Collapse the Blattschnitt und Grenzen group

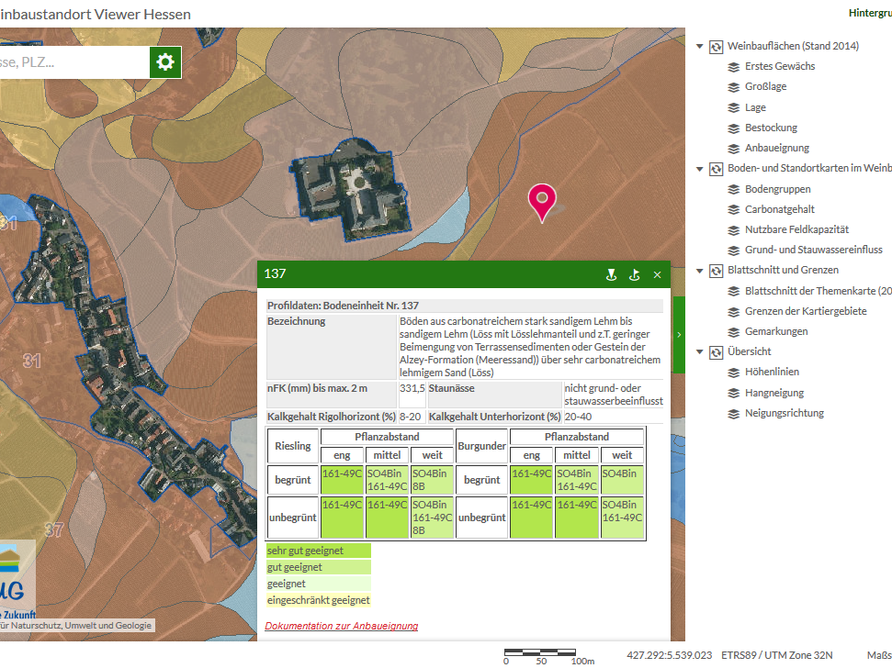(700, 271)
